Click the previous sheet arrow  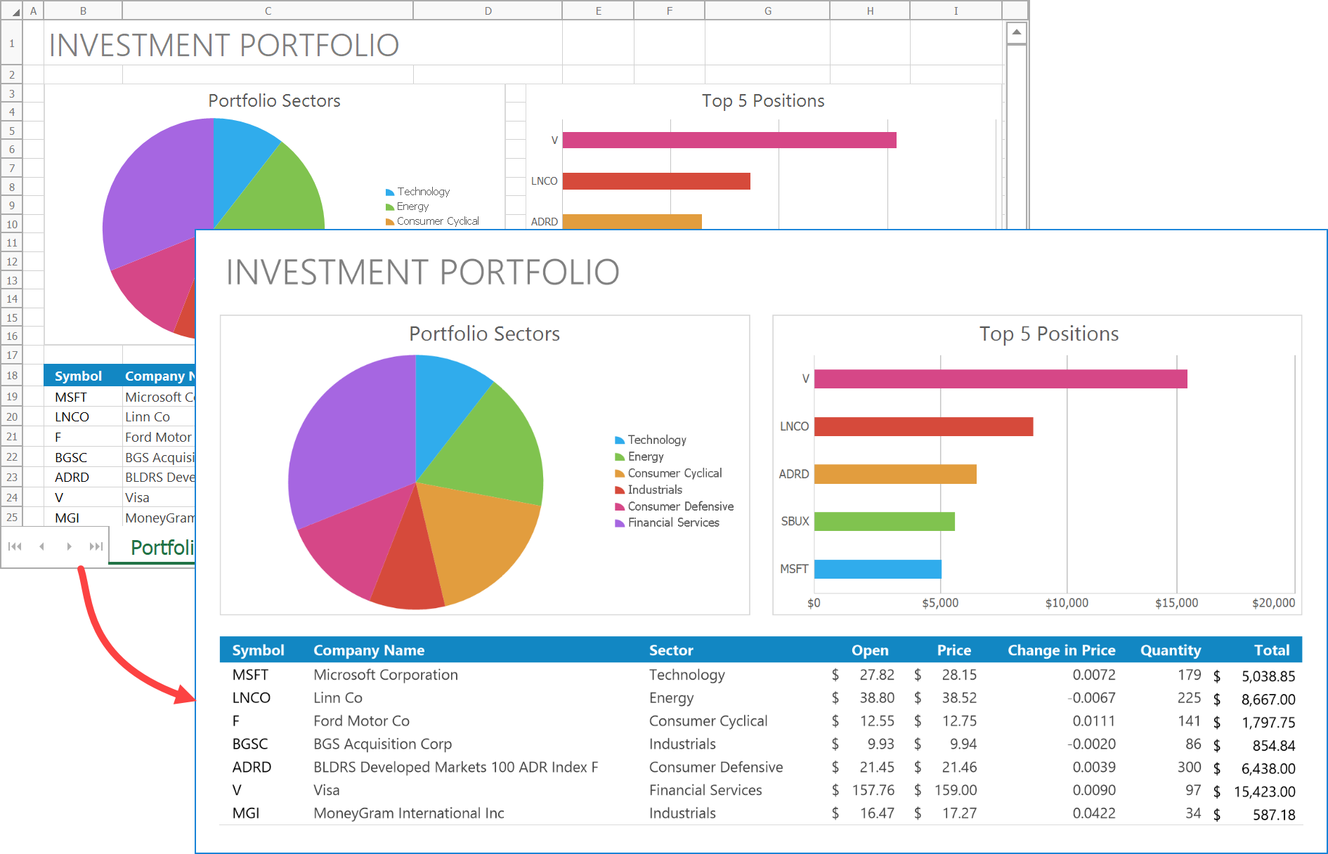[42, 546]
